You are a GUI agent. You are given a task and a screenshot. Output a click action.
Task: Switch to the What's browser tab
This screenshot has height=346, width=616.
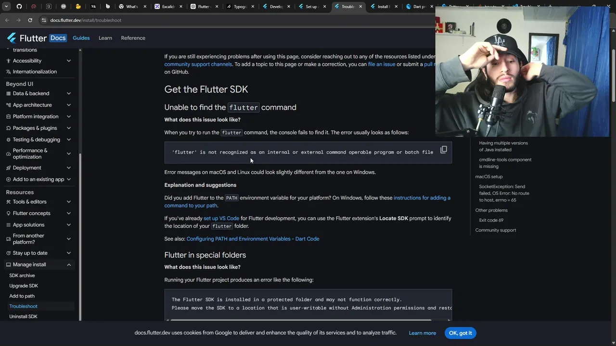132,7
